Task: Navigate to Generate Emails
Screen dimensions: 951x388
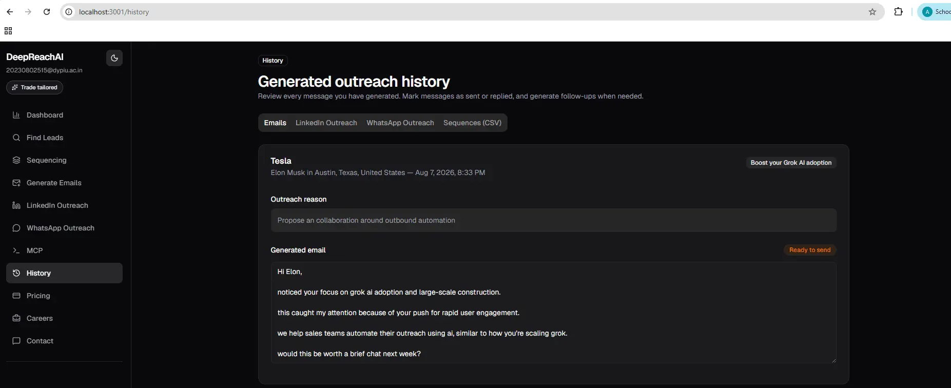Action: [64, 183]
